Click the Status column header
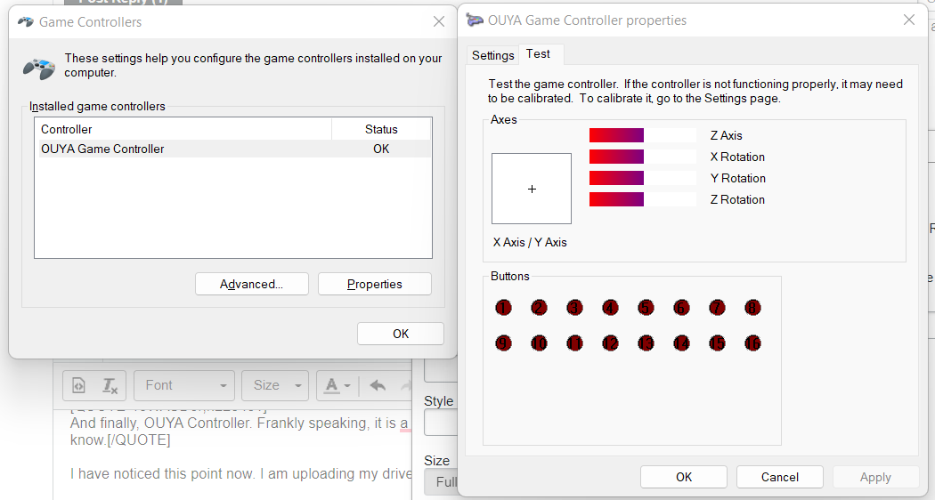Viewport: 935px width, 500px height. click(381, 129)
